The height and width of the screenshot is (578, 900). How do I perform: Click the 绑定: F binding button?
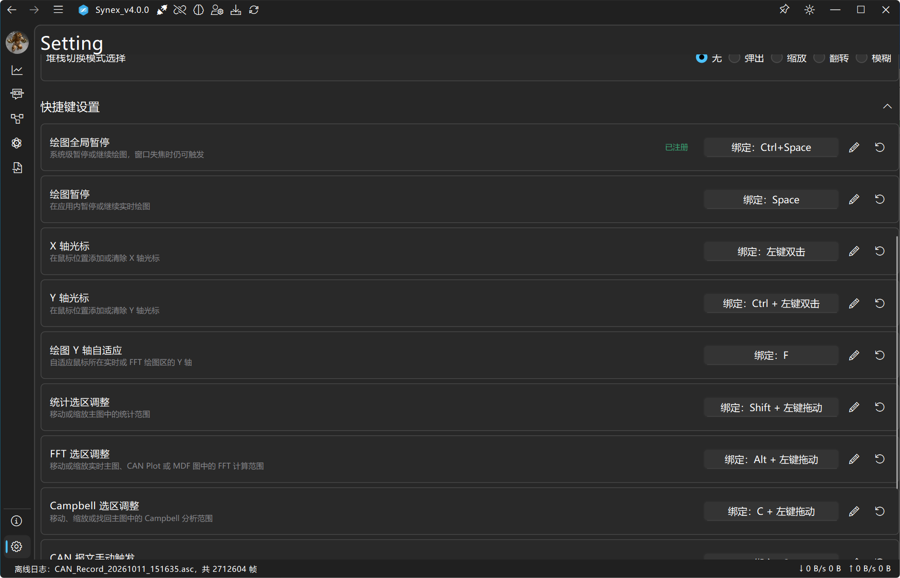pyautogui.click(x=771, y=355)
